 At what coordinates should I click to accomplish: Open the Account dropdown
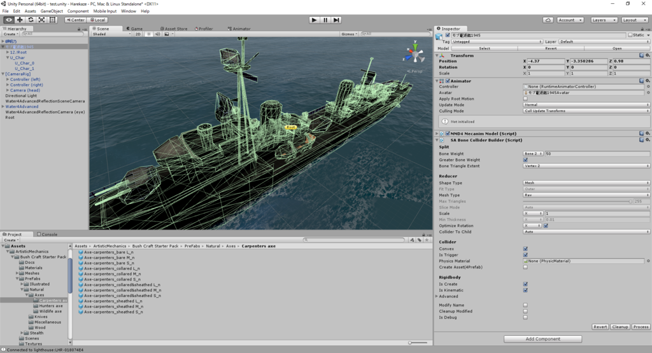coord(570,20)
